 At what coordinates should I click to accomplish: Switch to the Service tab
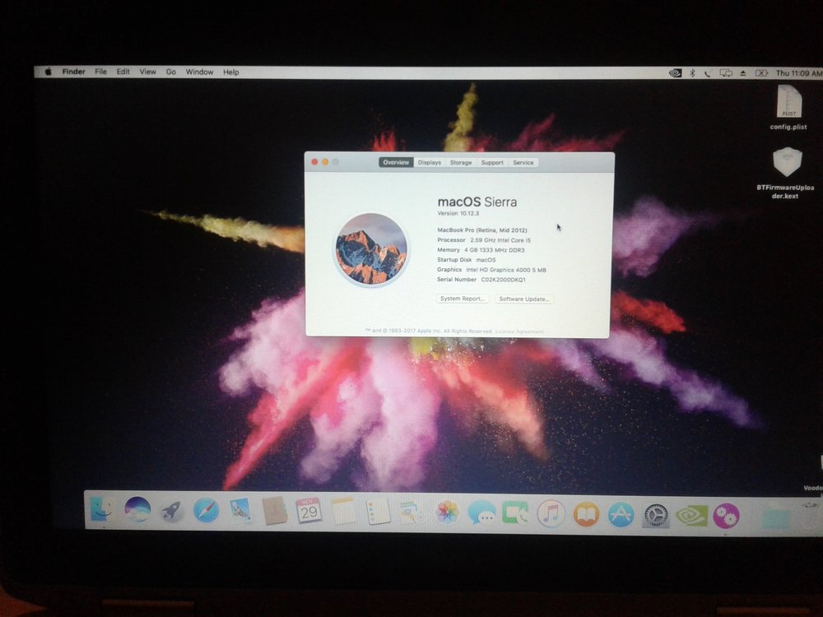click(x=523, y=163)
